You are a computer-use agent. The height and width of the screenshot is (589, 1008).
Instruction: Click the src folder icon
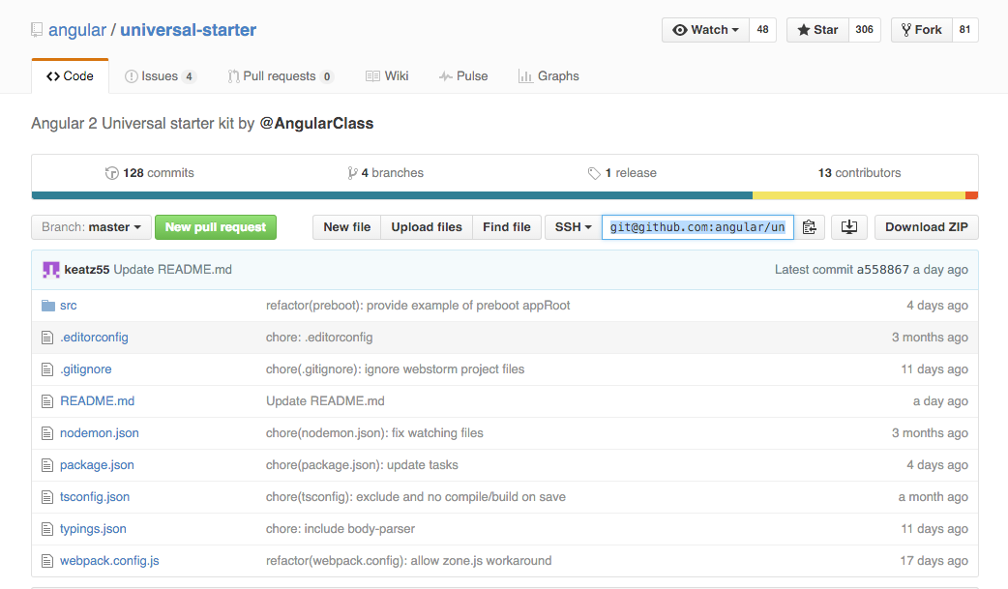pyautogui.click(x=48, y=306)
